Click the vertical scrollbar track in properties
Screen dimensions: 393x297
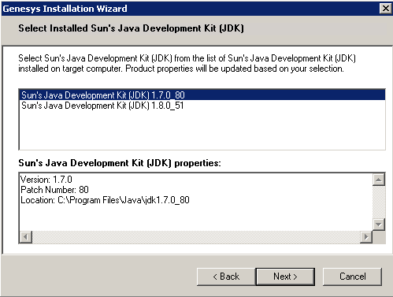click(x=379, y=202)
